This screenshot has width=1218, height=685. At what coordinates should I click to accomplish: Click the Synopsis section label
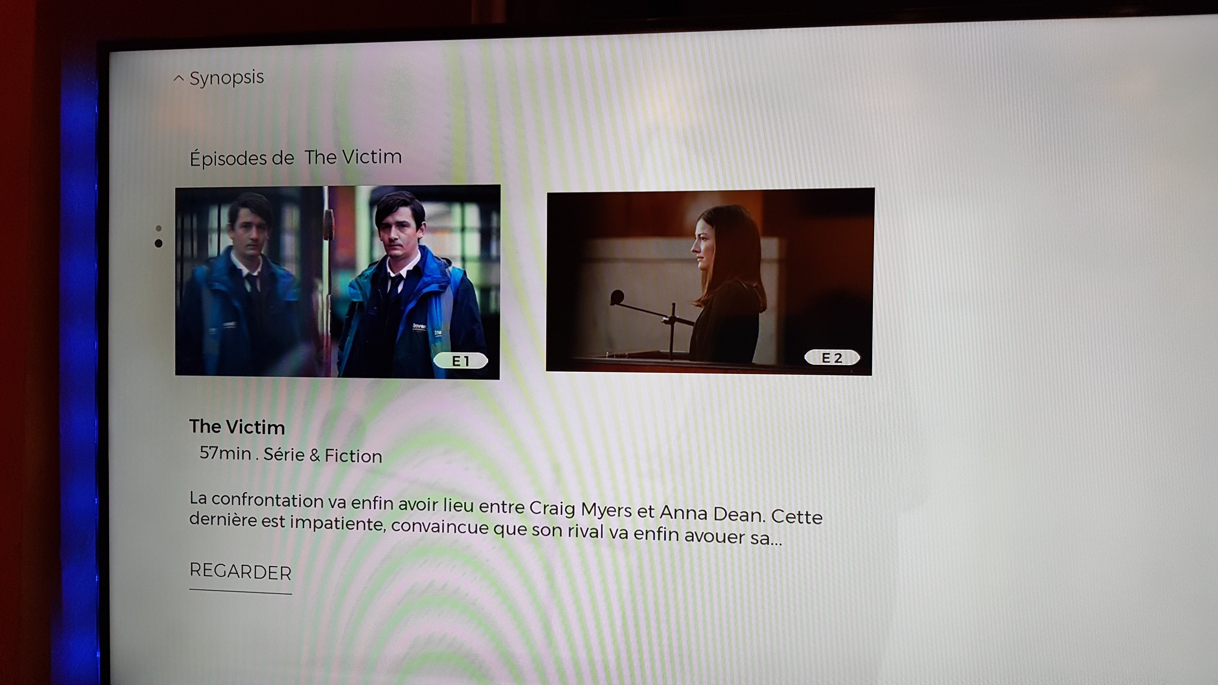[227, 78]
